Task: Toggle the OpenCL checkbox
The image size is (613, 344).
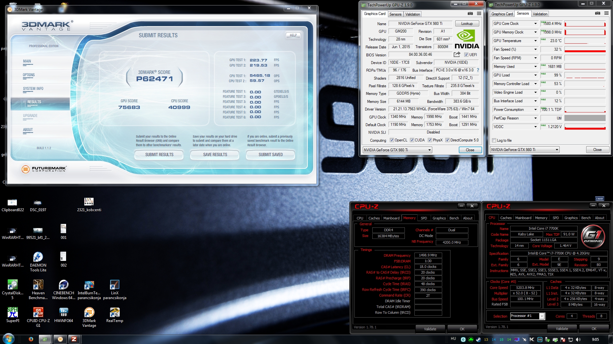Action: pyautogui.click(x=392, y=140)
